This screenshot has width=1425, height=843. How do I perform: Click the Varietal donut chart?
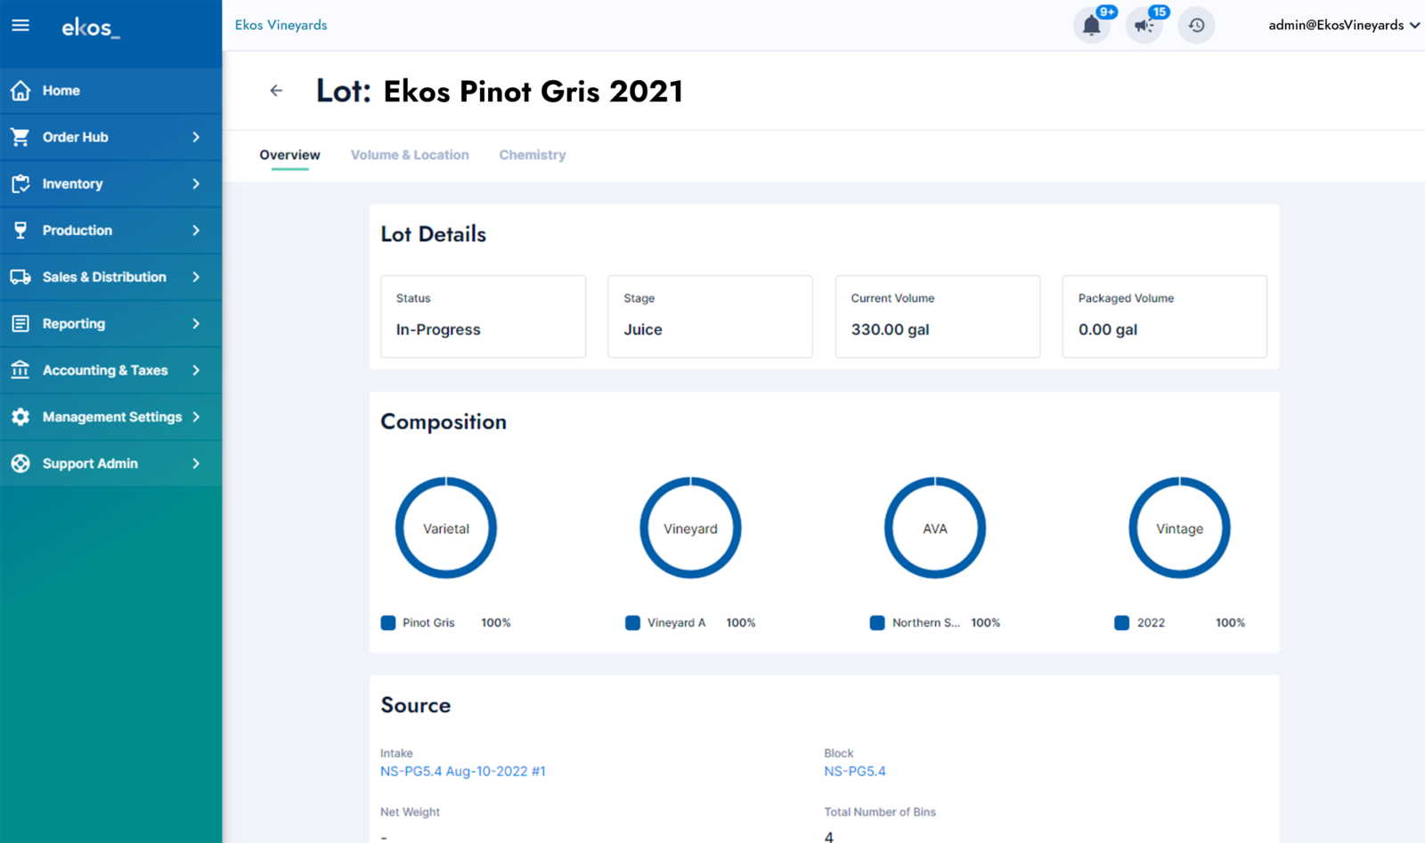[446, 528]
